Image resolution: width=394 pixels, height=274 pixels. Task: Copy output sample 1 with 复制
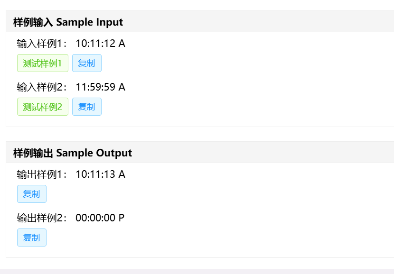[x=32, y=194]
